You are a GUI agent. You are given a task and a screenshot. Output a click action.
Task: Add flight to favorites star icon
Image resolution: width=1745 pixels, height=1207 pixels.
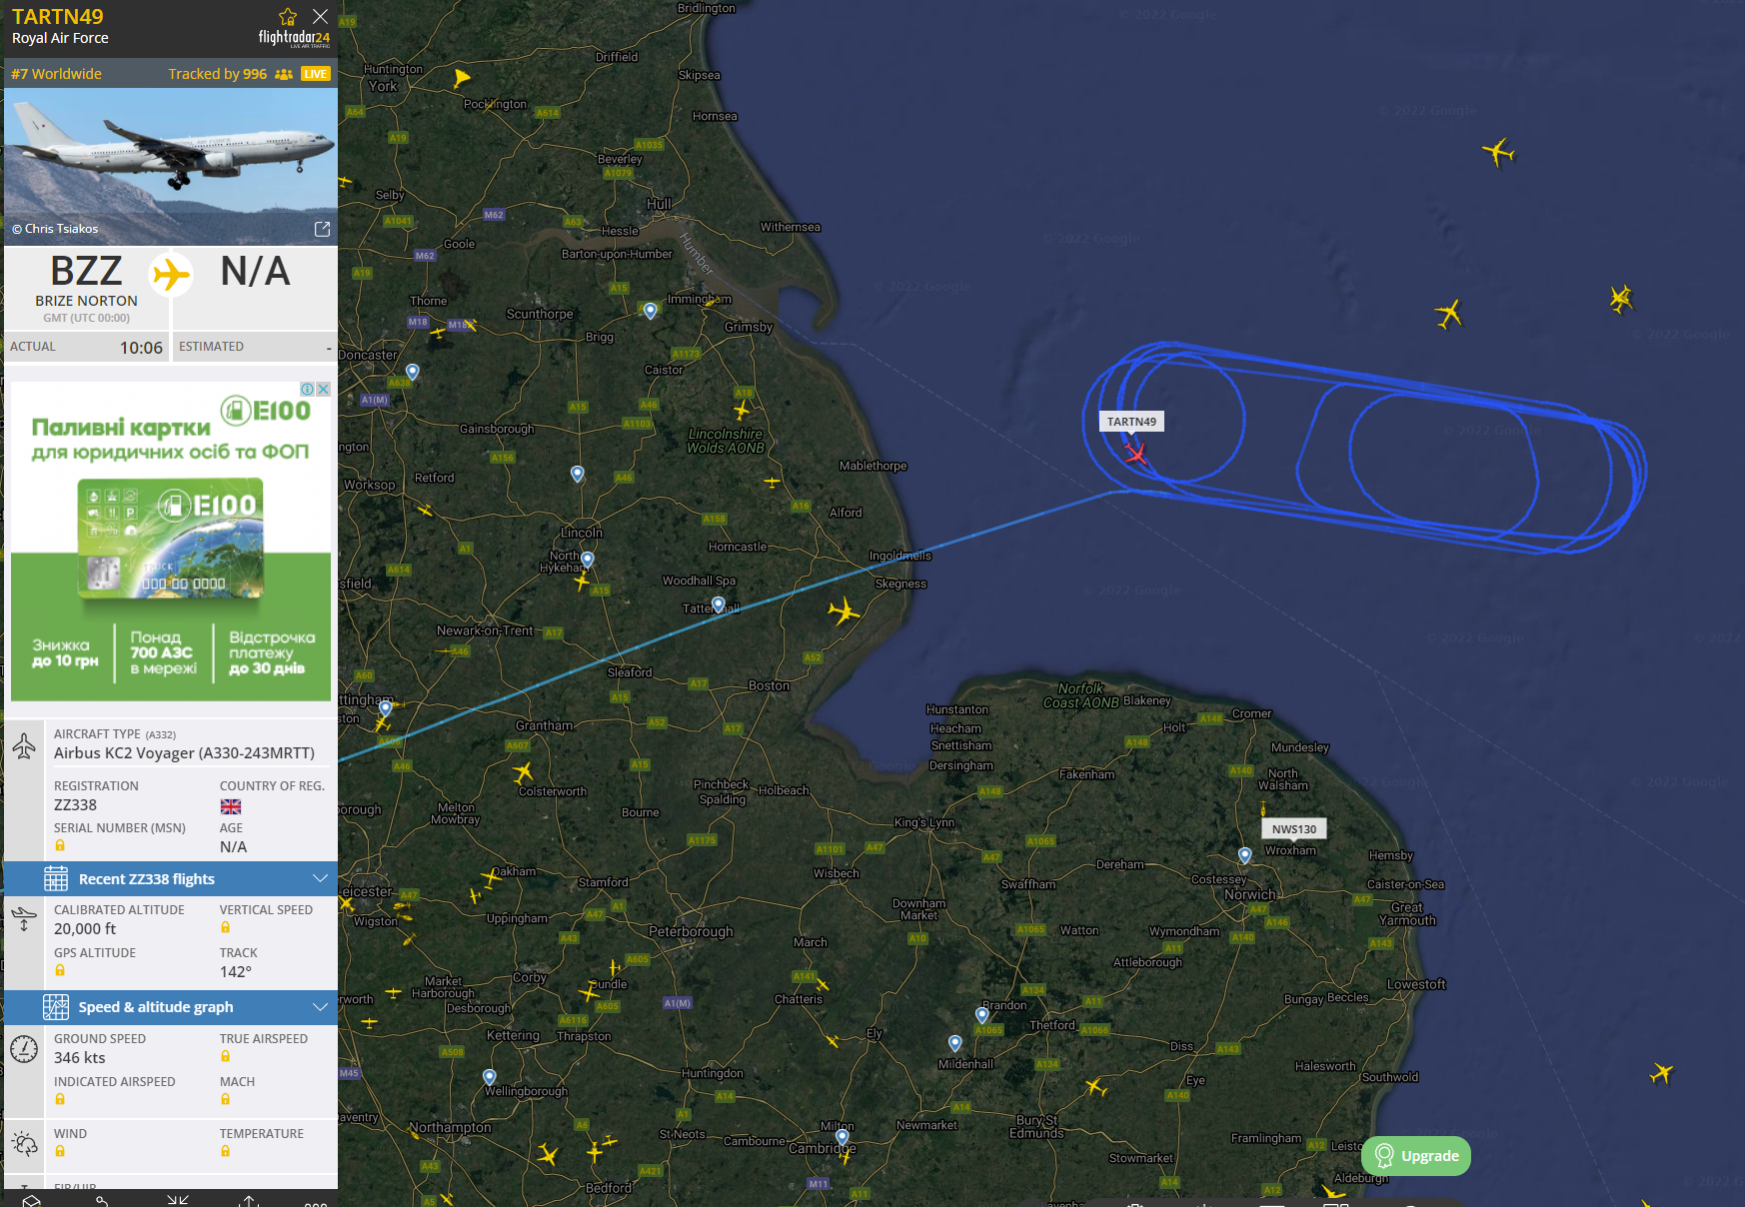coord(288,16)
